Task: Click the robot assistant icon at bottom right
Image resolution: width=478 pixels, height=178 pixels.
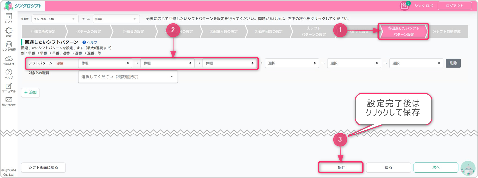Action: (x=468, y=168)
